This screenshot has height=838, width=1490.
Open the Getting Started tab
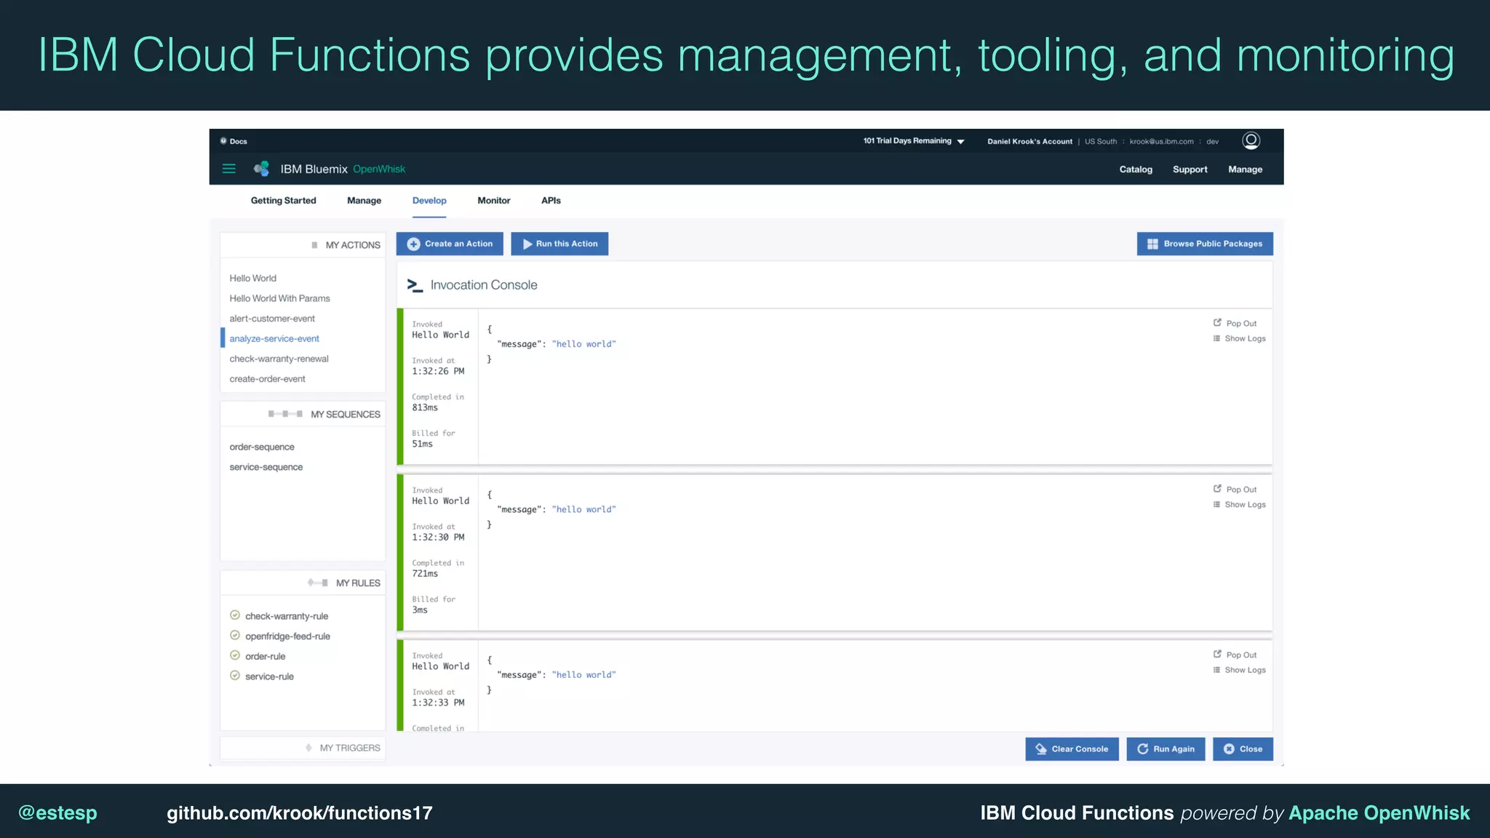pyautogui.click(x=284, y=201)
